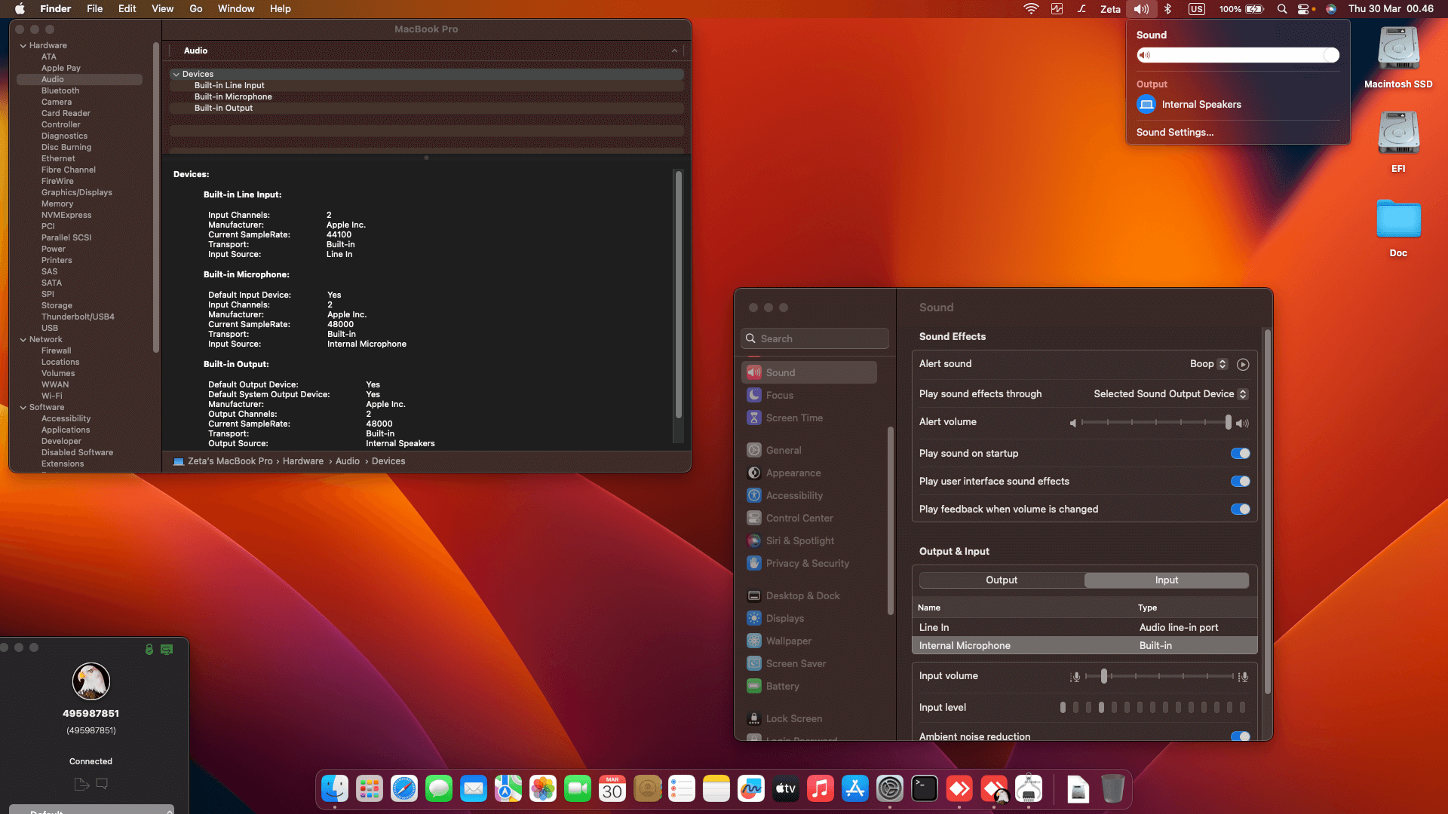Viewport: 1448px width, 814px height.
Task: Turn off Play user interface sound effects
Action: pos(1239,481)
